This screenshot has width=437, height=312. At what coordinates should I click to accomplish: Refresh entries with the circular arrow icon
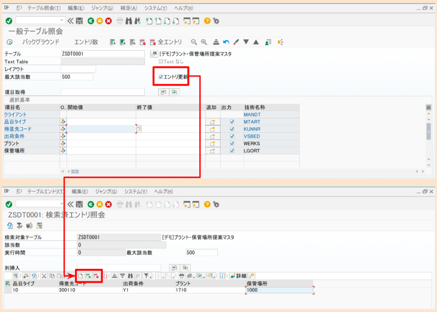[34, 275]
